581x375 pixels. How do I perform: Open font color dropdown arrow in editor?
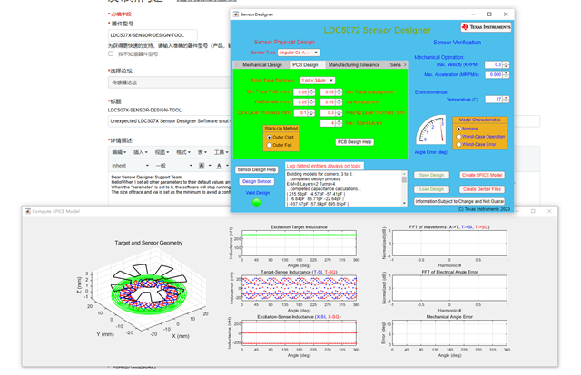[227, 166]
